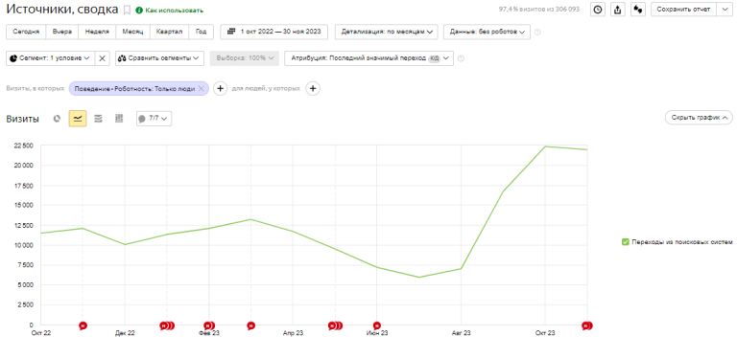The height and width of the screenshot is (359, 737).
Task: Open the report history clock icon
Action: tap(598, 10)
